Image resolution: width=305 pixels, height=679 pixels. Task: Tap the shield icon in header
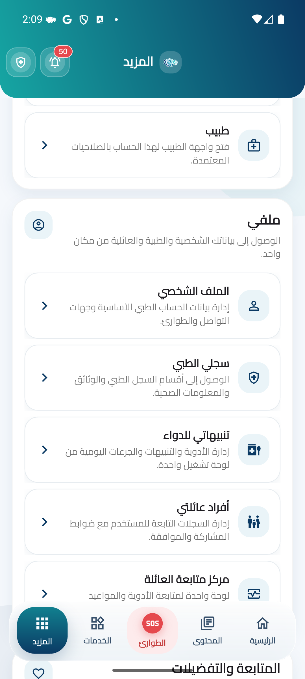(x=21, y=62)
